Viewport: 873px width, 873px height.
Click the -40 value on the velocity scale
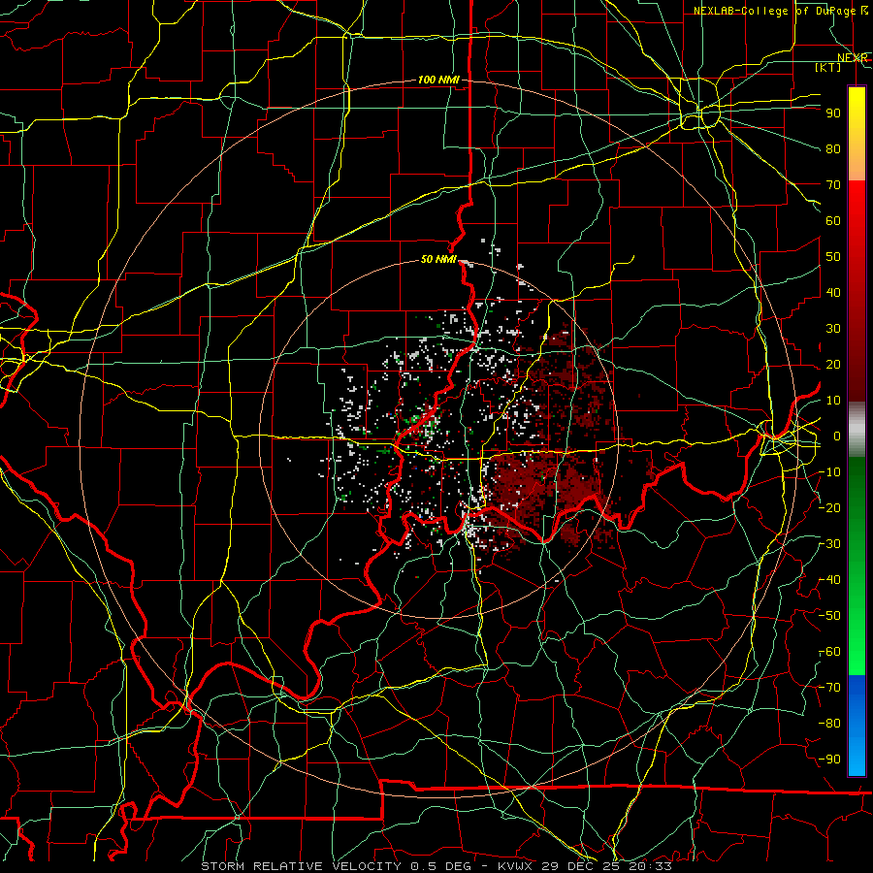830,580
